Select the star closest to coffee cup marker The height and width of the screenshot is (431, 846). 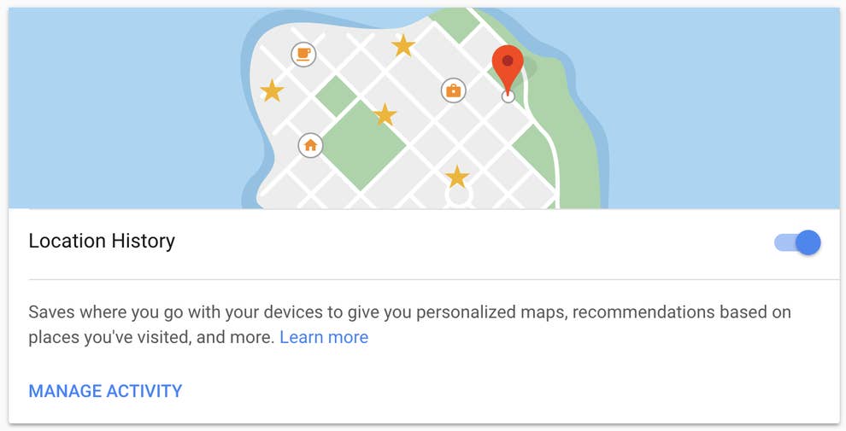pos(272,90)
